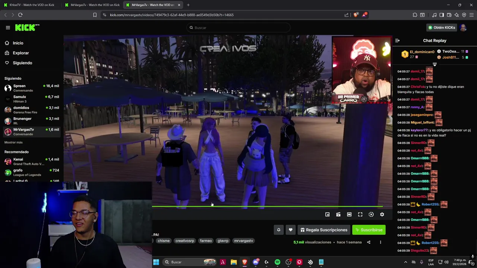This screenshot has width=477, height=268.
Task: Open Windows Start menu
Action: click(156, 262)
